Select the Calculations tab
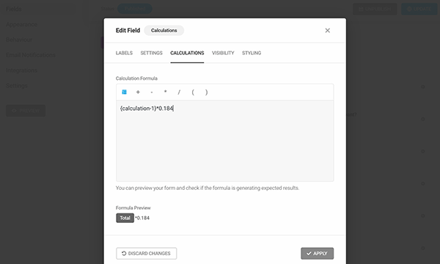 click(x=187, y=53)
